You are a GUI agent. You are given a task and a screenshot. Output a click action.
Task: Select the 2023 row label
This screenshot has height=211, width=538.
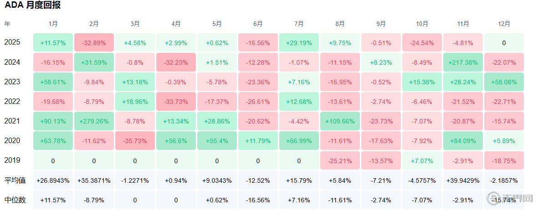click(12, 82)
